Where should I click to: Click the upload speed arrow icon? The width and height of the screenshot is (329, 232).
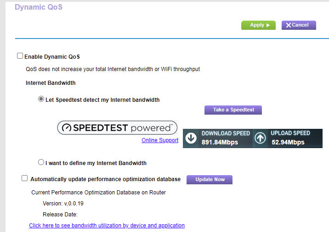[261, 138]
